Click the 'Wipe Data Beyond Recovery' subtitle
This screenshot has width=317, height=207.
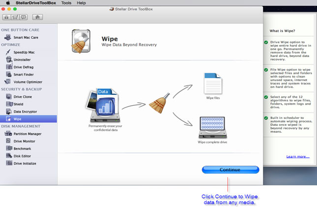tap(129, 45)
